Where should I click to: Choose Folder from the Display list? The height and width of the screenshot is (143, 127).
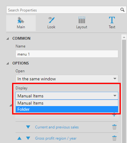tap(67, 109)
